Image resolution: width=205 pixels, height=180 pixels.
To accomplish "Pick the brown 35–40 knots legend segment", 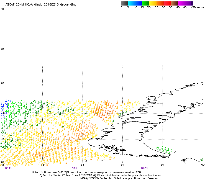I will [x=175, y=3].
